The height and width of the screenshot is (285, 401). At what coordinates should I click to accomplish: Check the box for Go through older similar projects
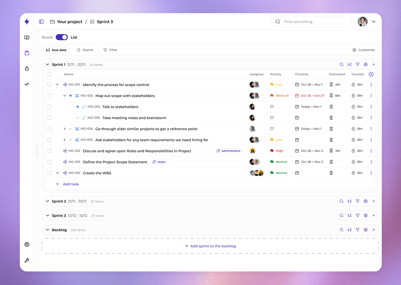coord(49,129)
